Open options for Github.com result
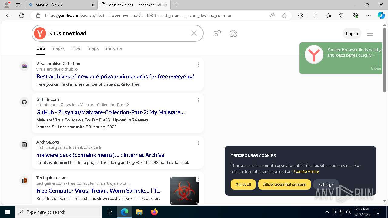 [198, 100]
